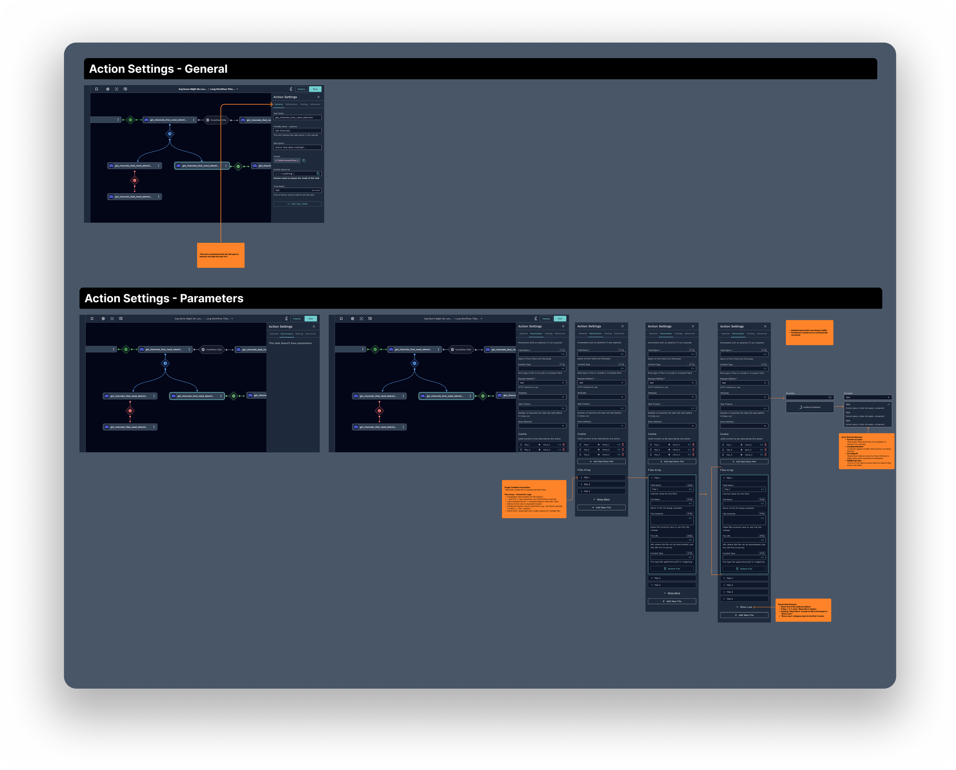Image resolution: width=956 pixels, height=770 pixels.
Task: Click green check node right of selected task, General frame
Action: point(238,166)
